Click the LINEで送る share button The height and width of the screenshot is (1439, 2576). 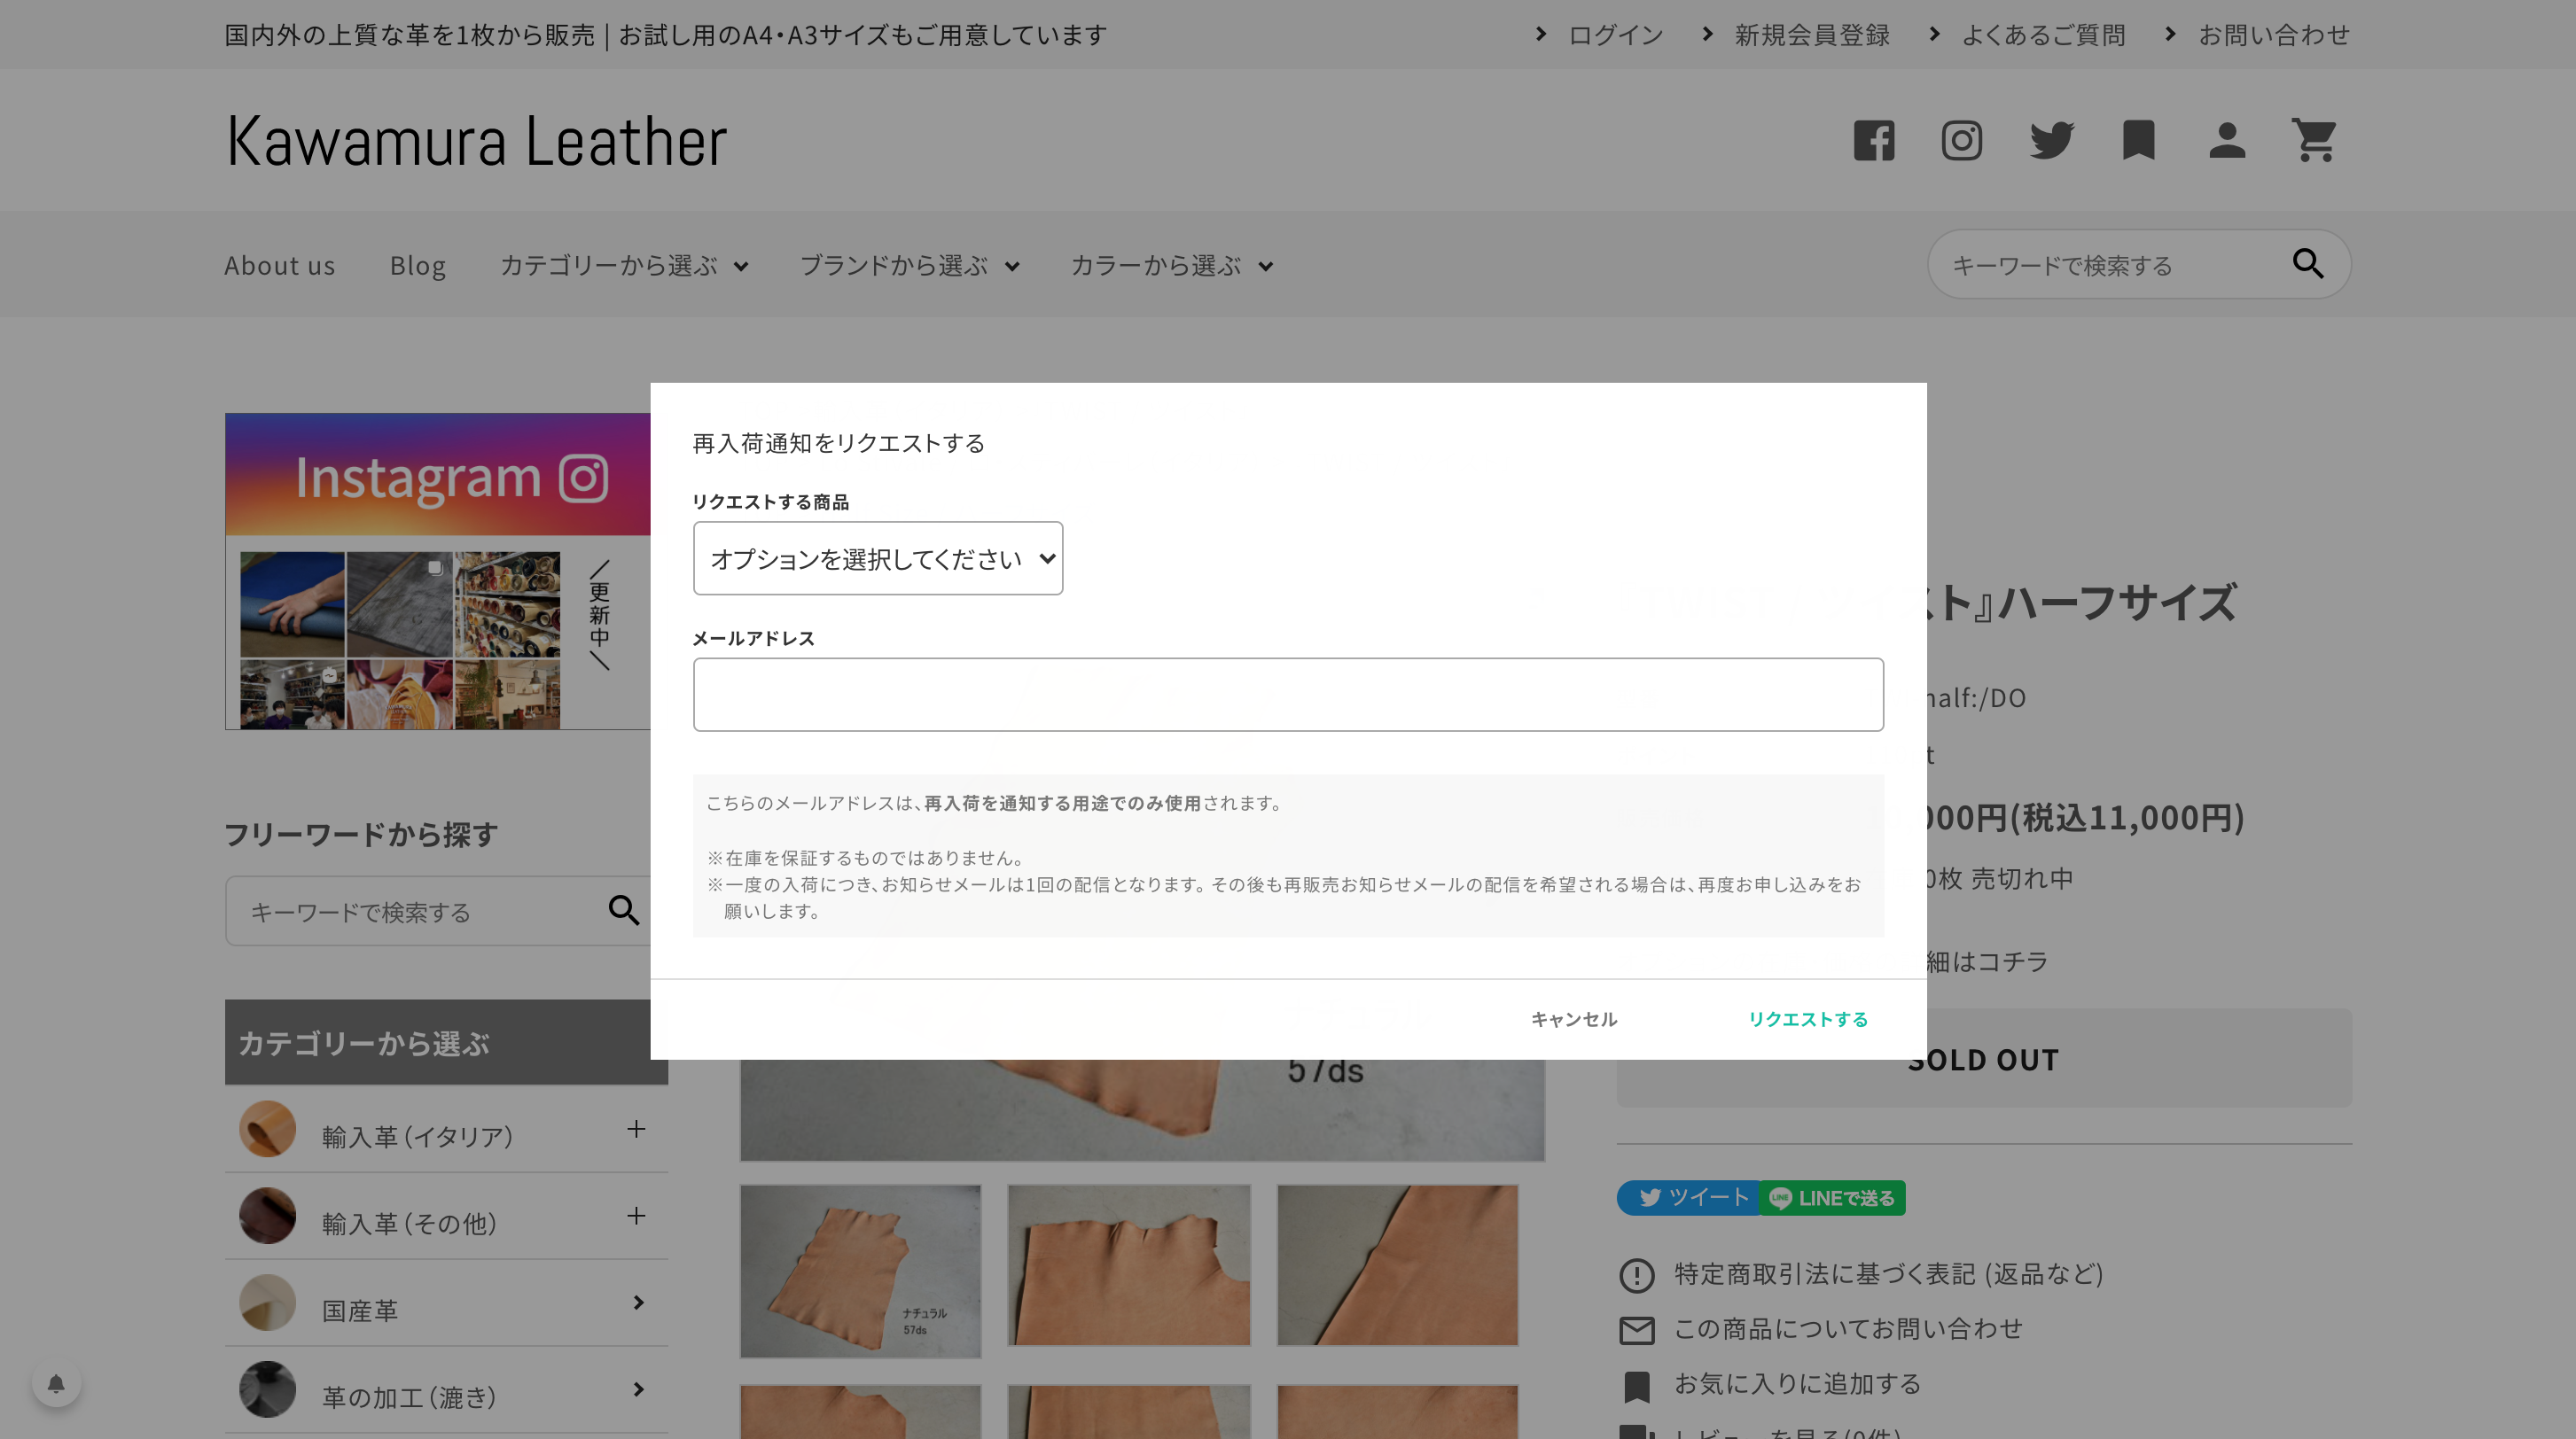pos(1832,1197)
